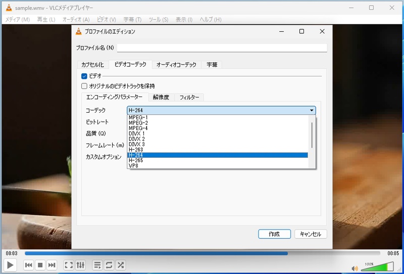Click the playback seek bar
The image size is (404, 274).
(203, 253)
